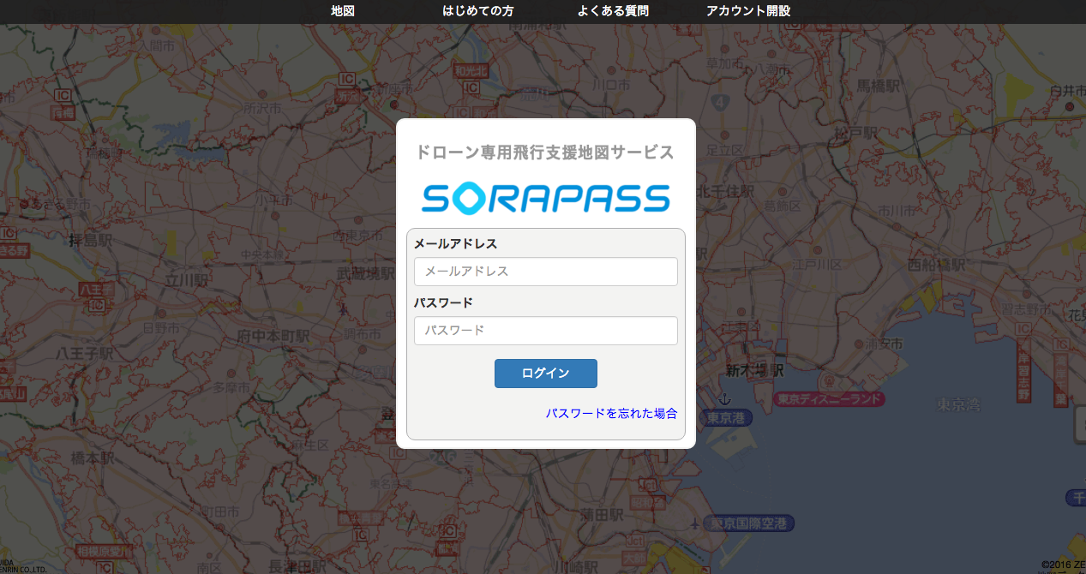Image resolution: width=1086 pixels, height=574 pixels.
Task: Click the 東京ディズニーランド map label
Action: click(x=828, y=399)
